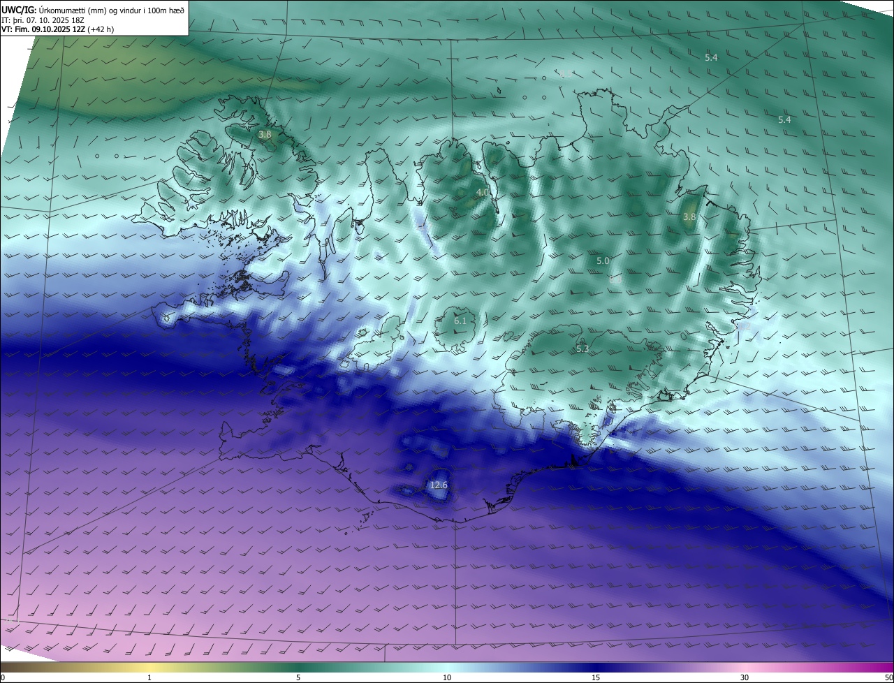
Task: Click the "50" tick label on the color scale
Action: pos(888,677)
